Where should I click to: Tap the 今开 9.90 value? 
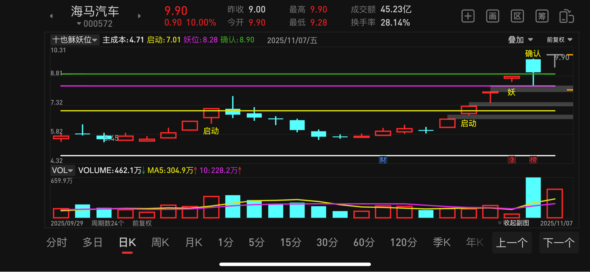(x=257, y=23)
